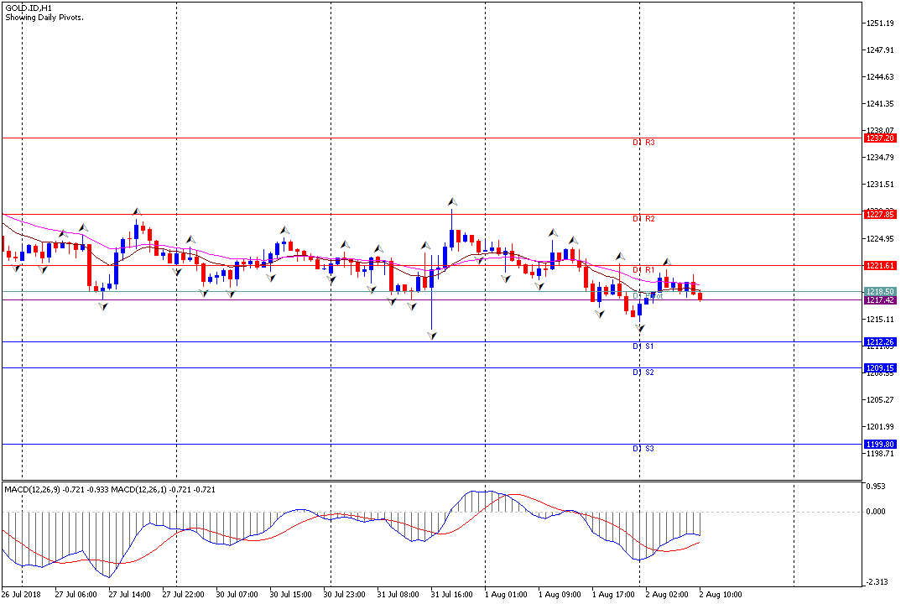Click the -2.313 MACD scale value
Viewport: 906px width, 604px height.
[x=877, y=582]
